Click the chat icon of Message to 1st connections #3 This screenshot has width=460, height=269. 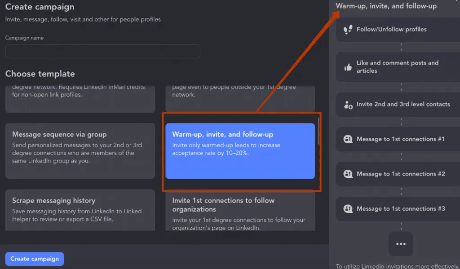click(x=348, y=209)
